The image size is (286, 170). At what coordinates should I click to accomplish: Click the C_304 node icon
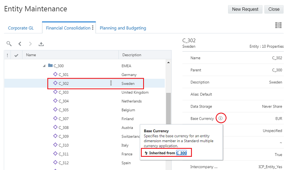tap(55, 101)
